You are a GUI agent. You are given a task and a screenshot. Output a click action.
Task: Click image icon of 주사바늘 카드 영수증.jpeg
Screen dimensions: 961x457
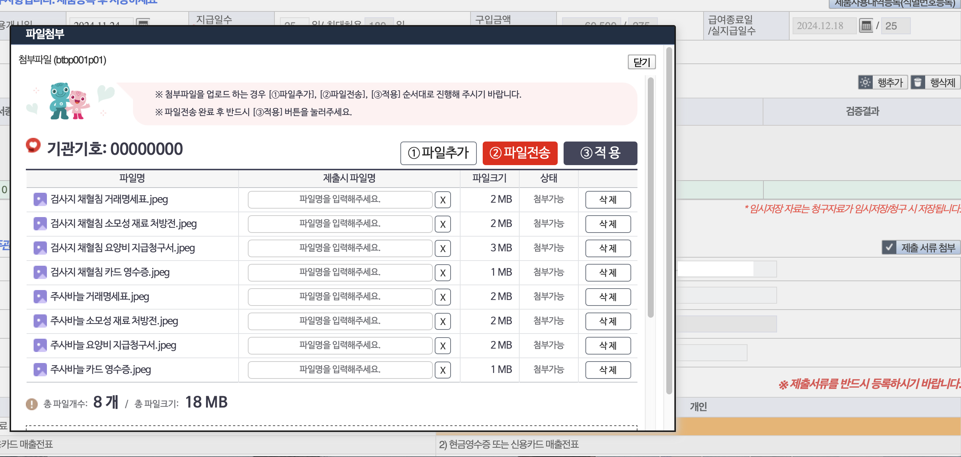click(40, 370)
